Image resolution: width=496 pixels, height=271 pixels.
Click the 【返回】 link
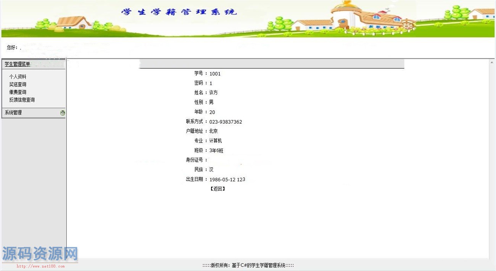[217, 189]
